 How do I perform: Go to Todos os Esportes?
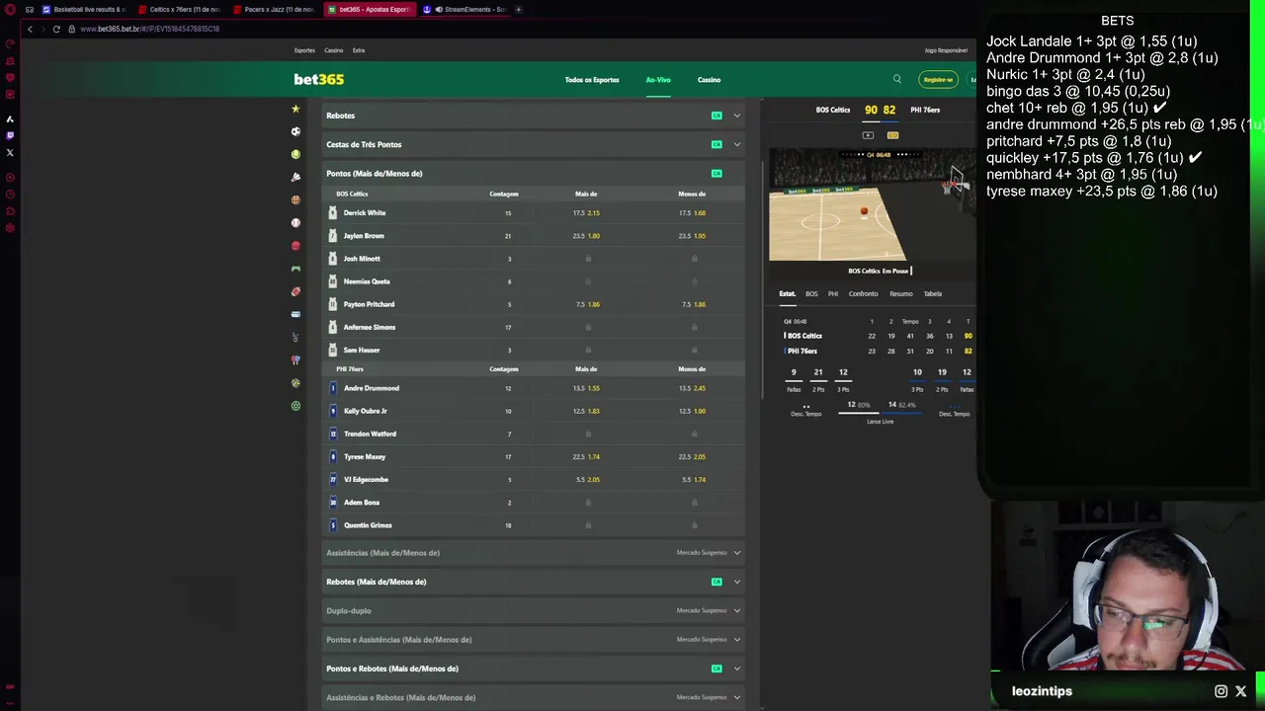(592, 80)
